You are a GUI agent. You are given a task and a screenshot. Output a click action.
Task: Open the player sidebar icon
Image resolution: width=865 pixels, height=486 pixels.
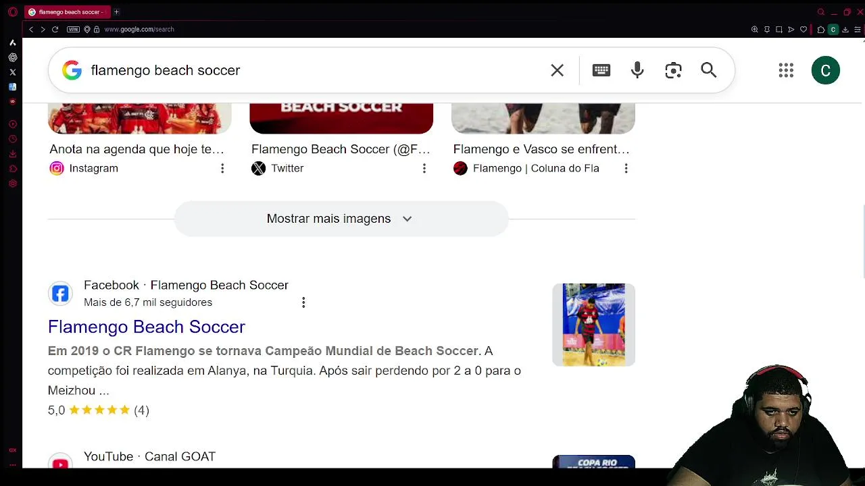pyautogui.click(x=12, y=124)
